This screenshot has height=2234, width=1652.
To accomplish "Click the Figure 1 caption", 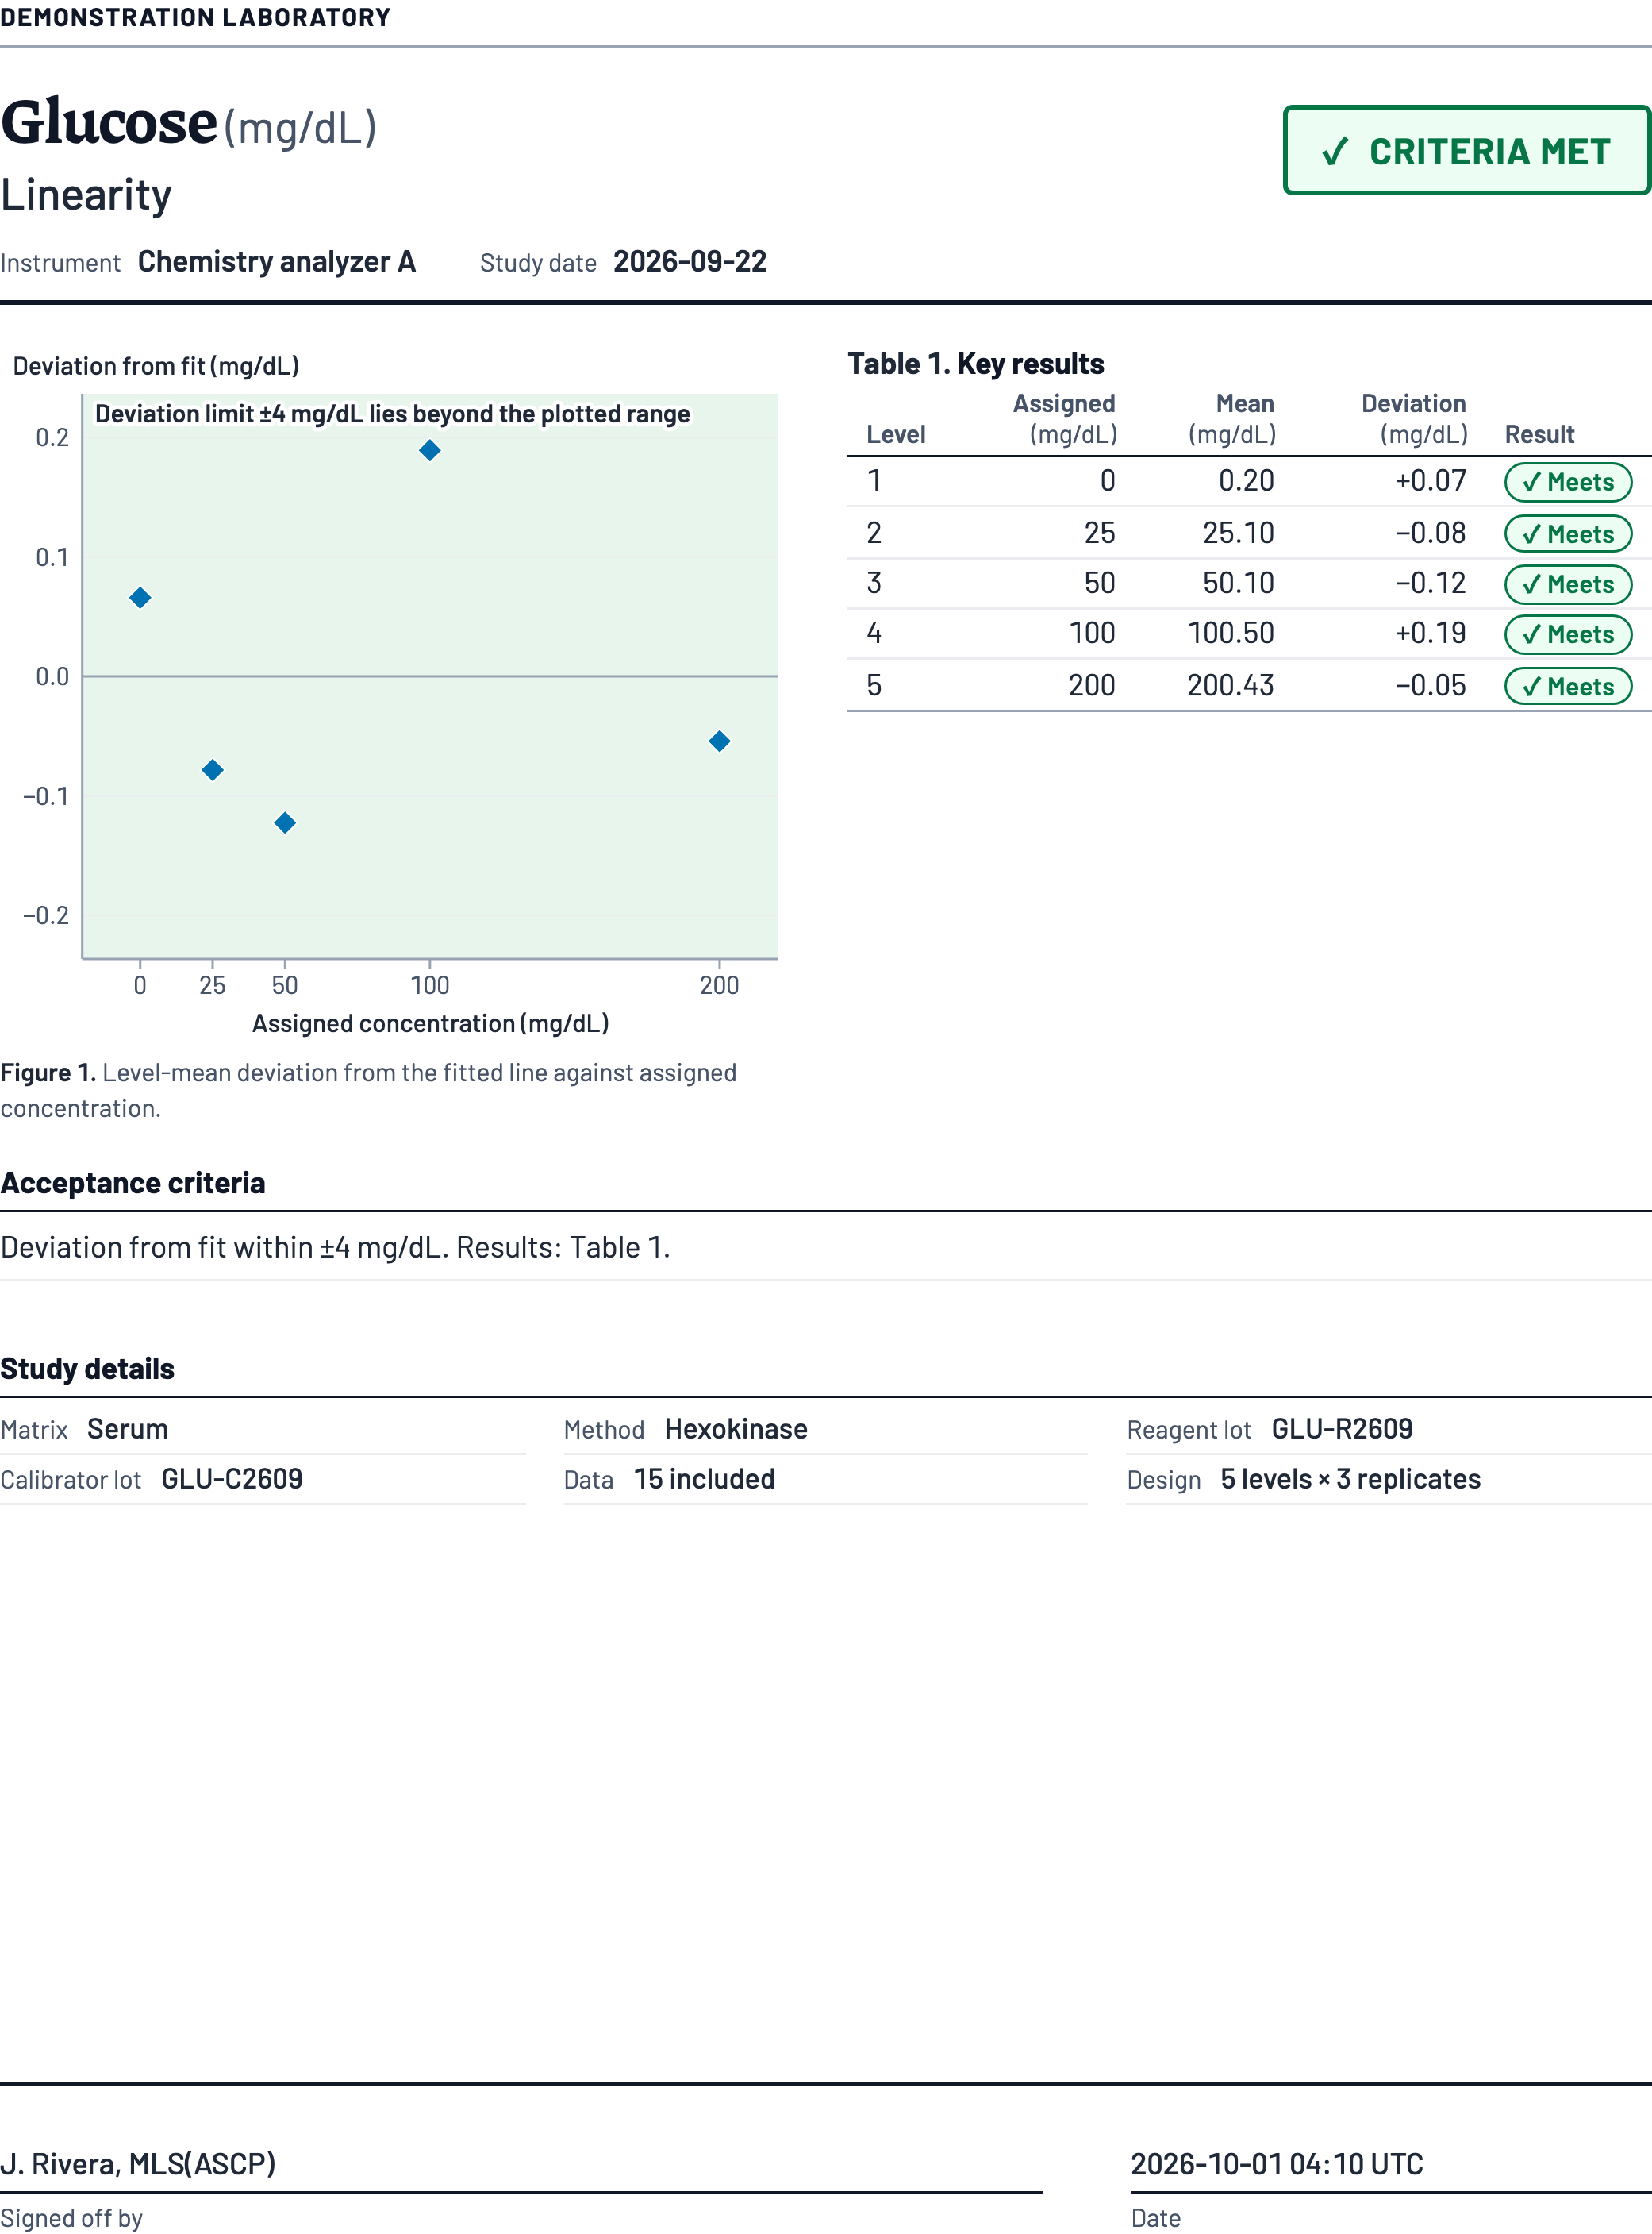I will click(368, 1091).
